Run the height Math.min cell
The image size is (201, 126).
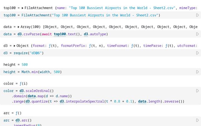point(198,72)
